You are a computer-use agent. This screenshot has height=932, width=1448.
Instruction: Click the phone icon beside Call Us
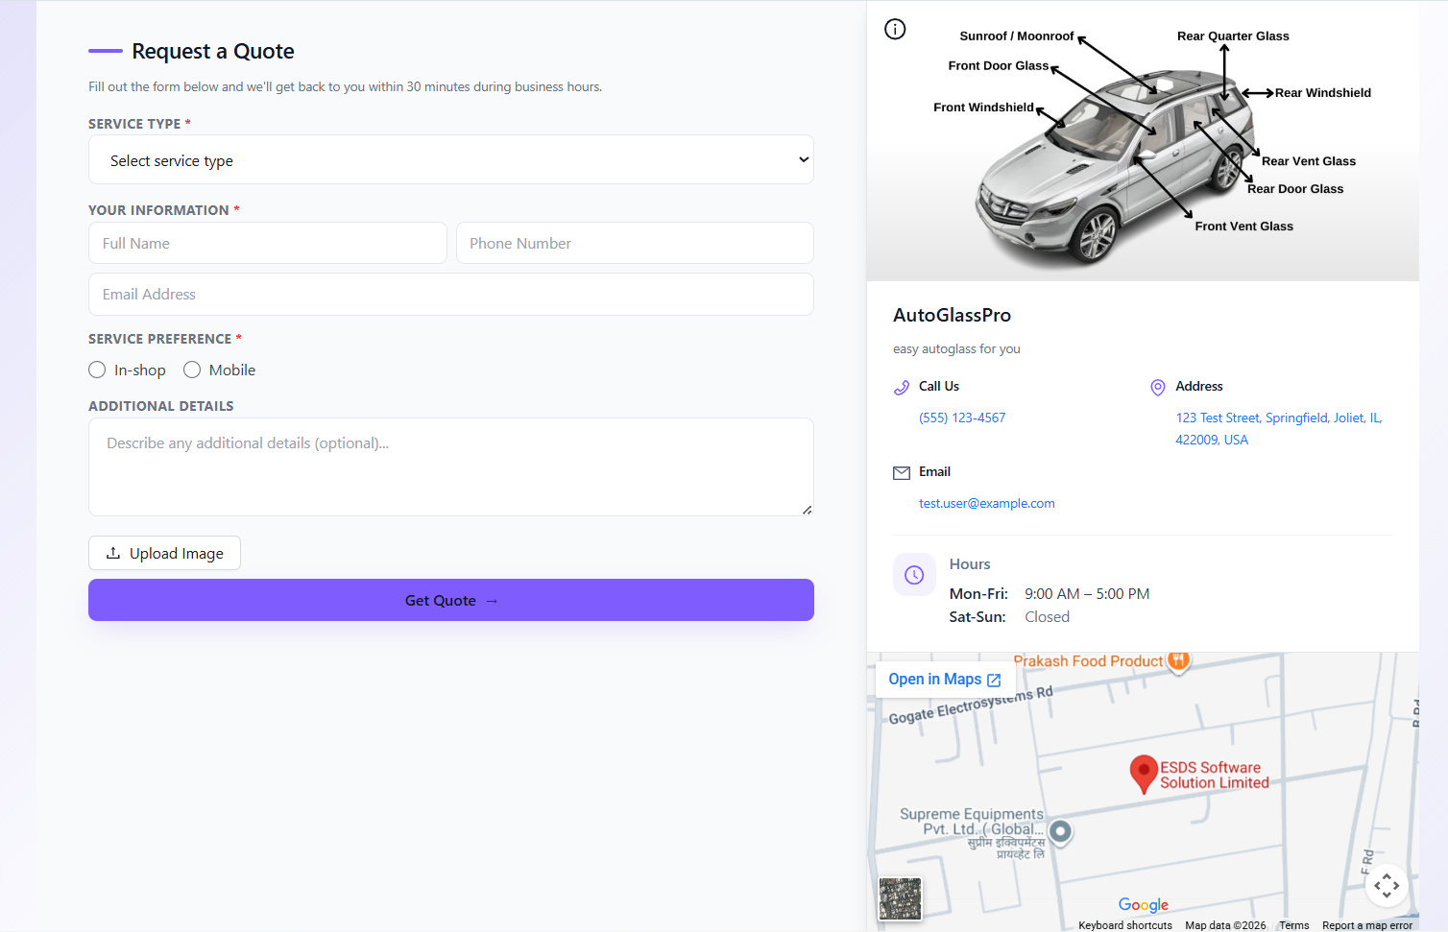click(902, 388)
